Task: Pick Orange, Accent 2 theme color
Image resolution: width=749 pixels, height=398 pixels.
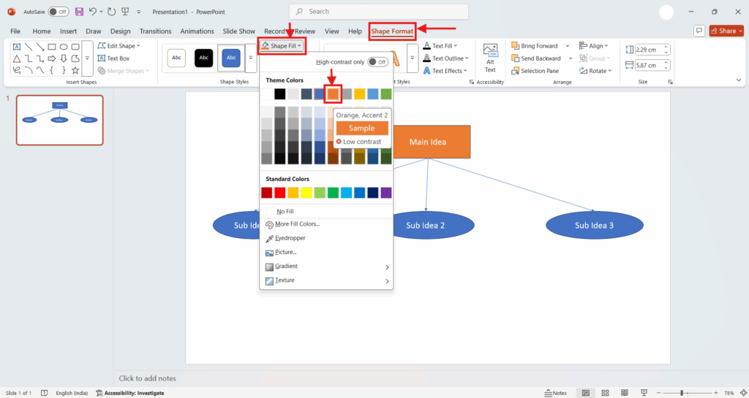Action: tap(334, 93)
